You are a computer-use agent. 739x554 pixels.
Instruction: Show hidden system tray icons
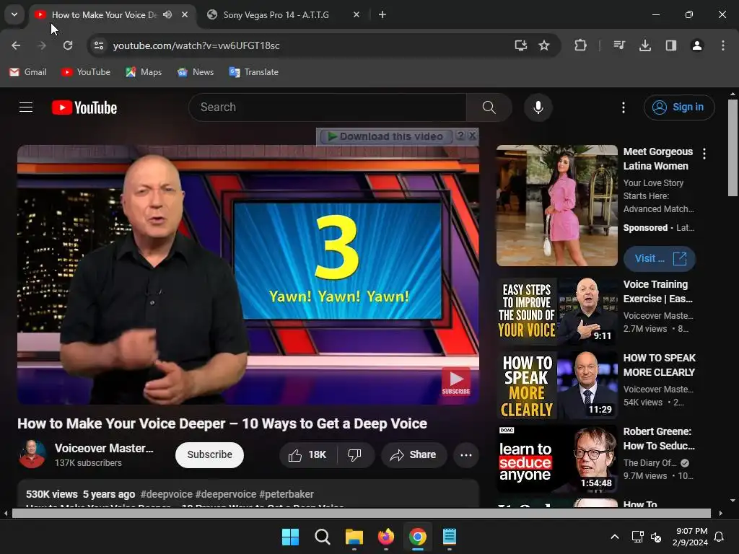615,537
